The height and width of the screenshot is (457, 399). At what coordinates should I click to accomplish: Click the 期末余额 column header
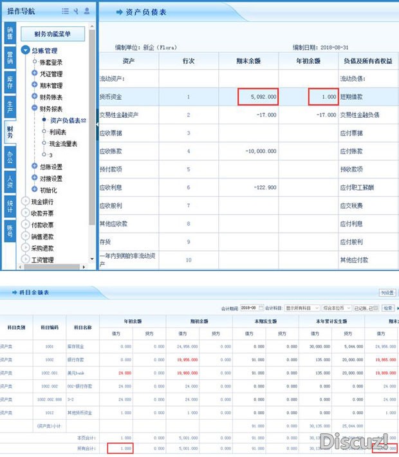pyautogui.click(x=248, y=61)
